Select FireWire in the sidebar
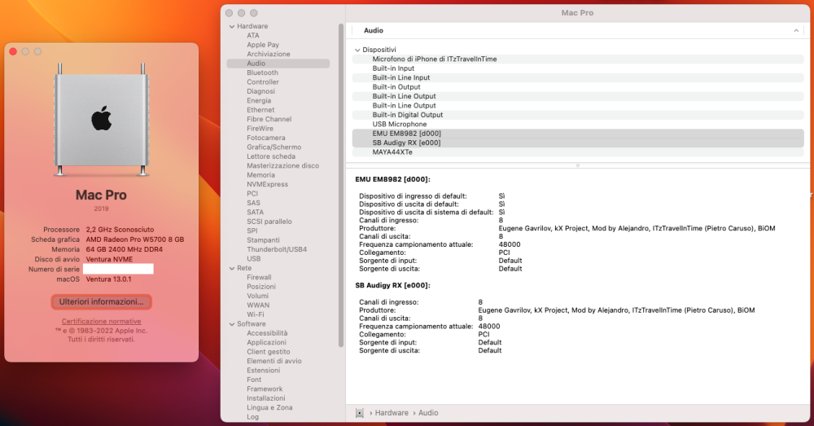Viewport: 814px width, 426px height. tap(260, 129)
